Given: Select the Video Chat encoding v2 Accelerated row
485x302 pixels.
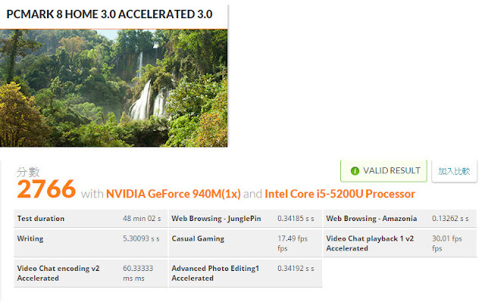Looking at the screenshot, I should coord(91,273).
